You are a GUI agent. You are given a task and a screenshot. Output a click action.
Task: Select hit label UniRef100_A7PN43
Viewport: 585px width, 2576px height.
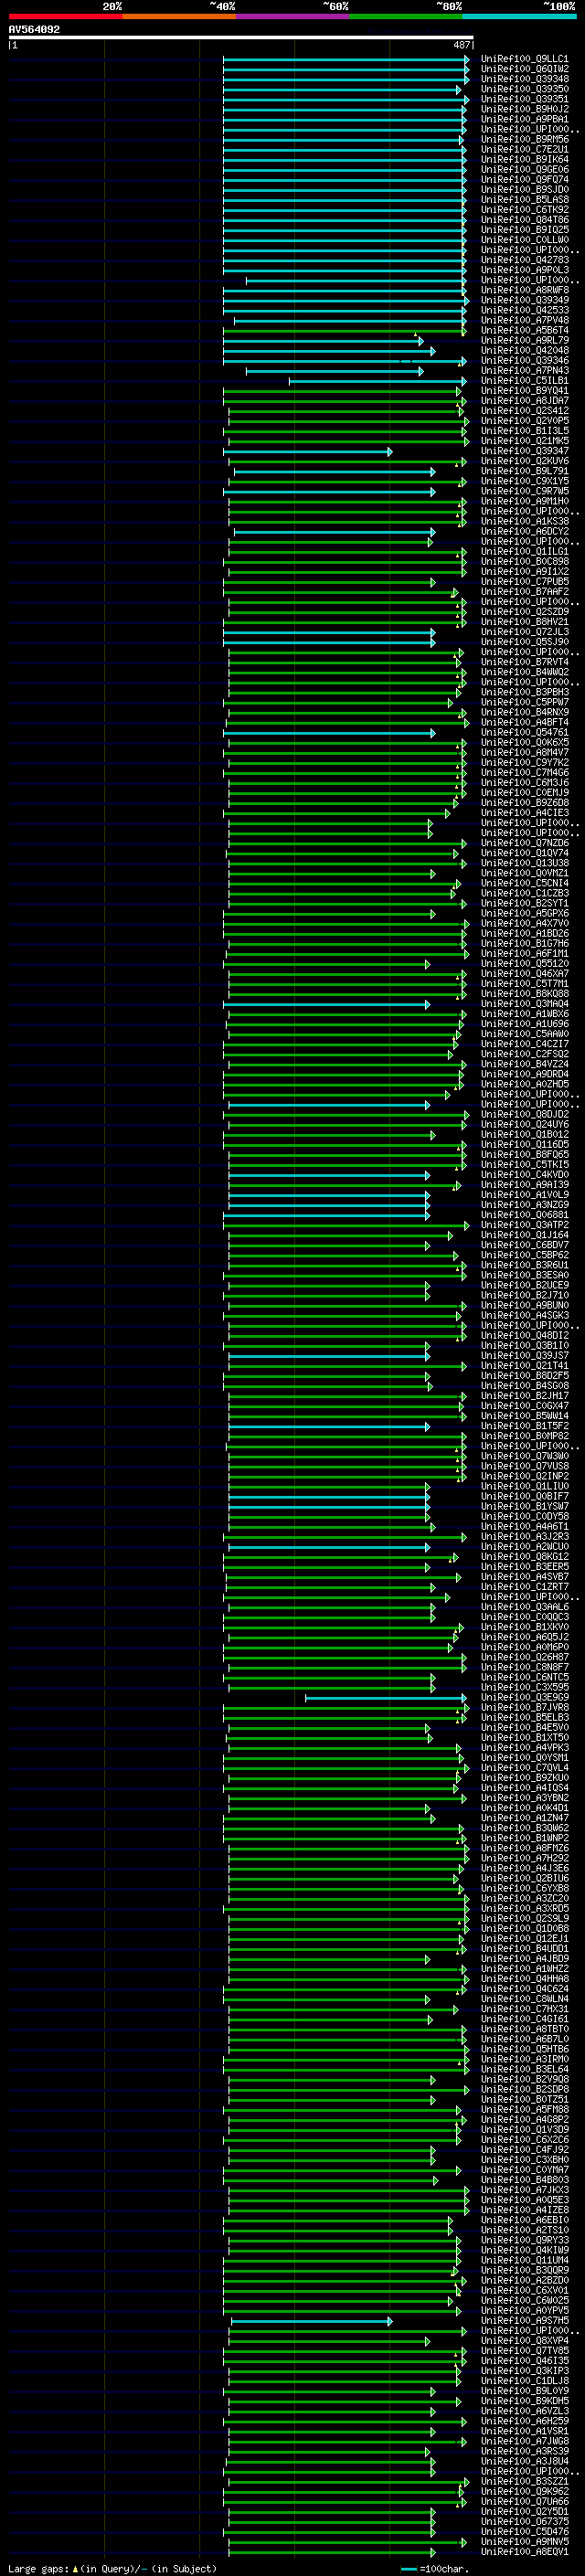524,370
